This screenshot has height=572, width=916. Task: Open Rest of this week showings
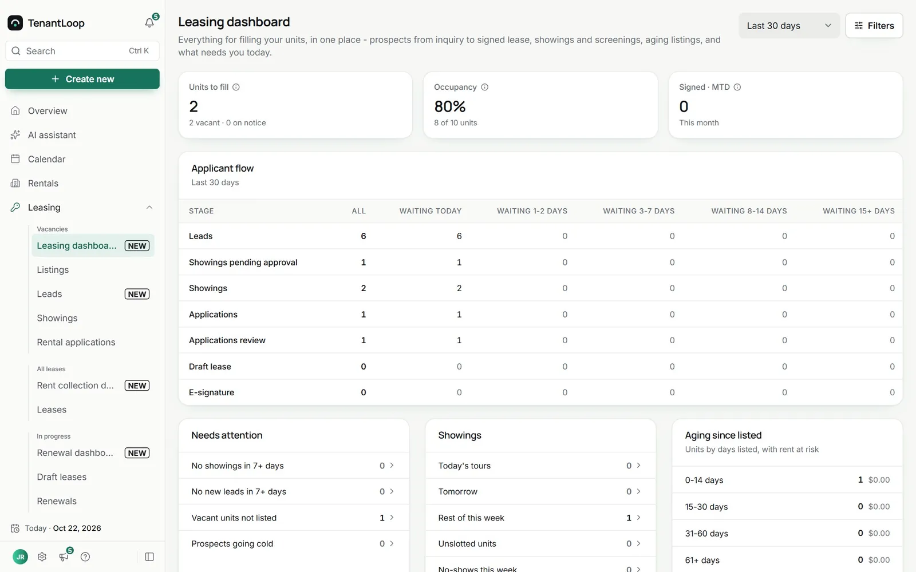540,518
